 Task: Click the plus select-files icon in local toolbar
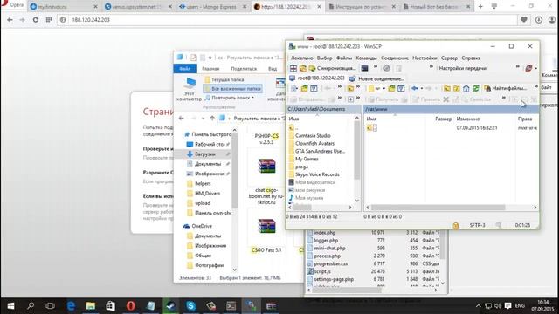[350, 99]
